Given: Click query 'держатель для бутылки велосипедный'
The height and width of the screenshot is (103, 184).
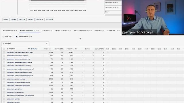Looking at the screenshot, I should 20,76.
